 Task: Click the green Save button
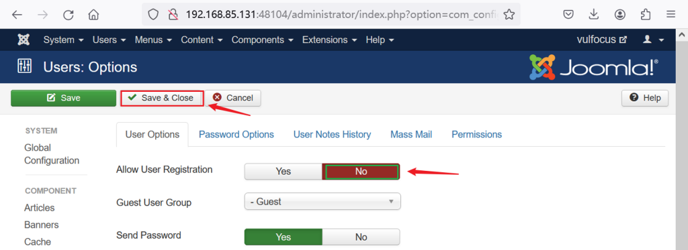(63, 98)
